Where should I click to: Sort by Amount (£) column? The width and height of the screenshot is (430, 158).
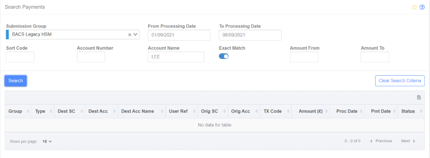click(x=311, y=111)
